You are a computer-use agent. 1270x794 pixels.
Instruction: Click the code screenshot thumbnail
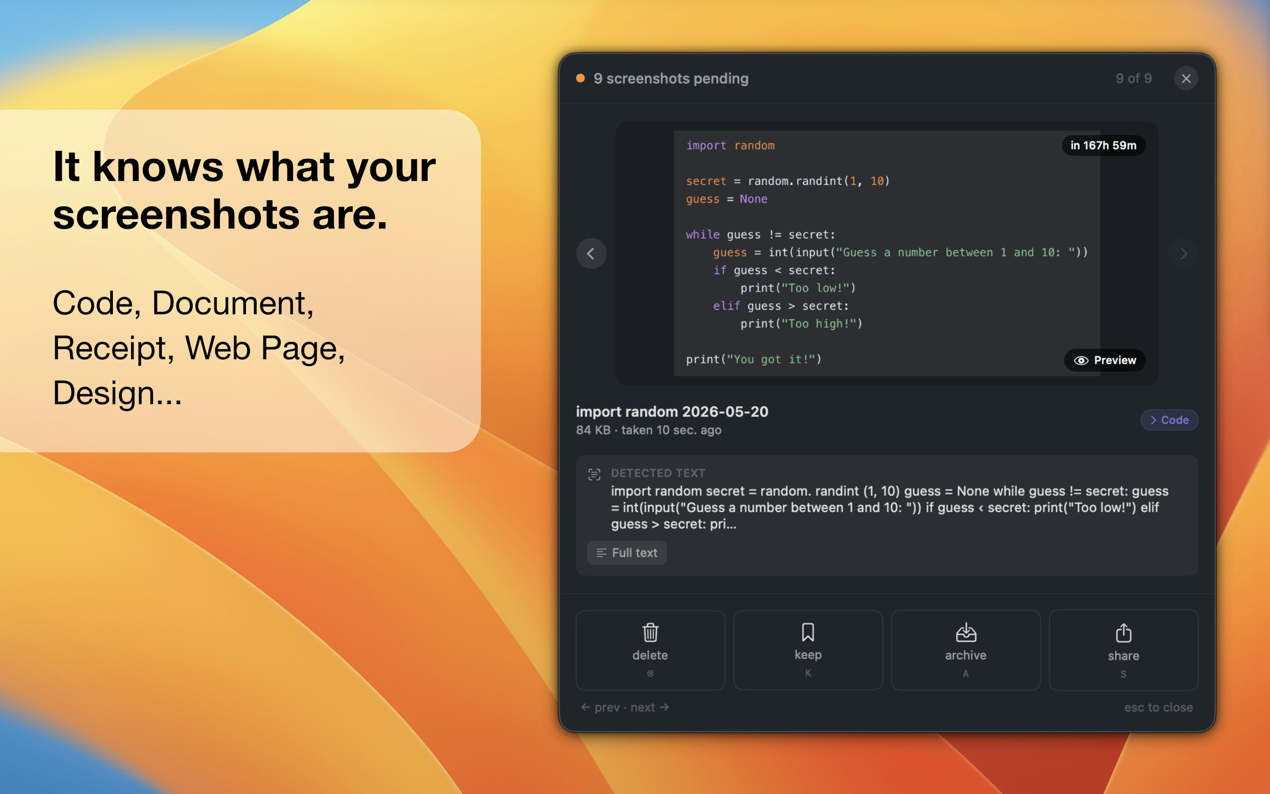pyautogui.click(x=887, y=253)
